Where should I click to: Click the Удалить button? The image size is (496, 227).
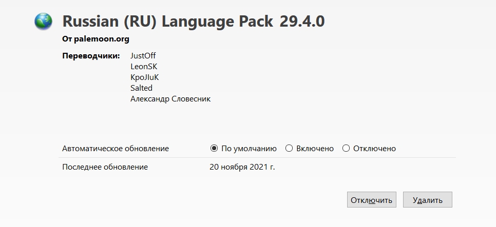(x=427, y=199)
